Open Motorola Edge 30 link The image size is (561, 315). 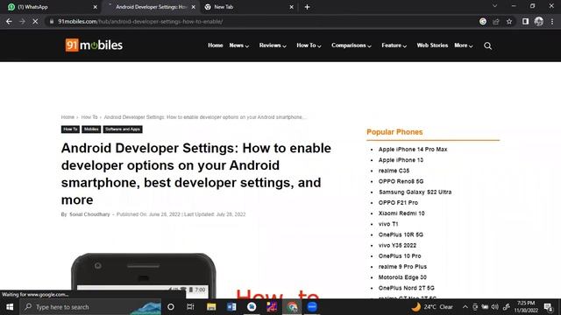tap(402, 277)
